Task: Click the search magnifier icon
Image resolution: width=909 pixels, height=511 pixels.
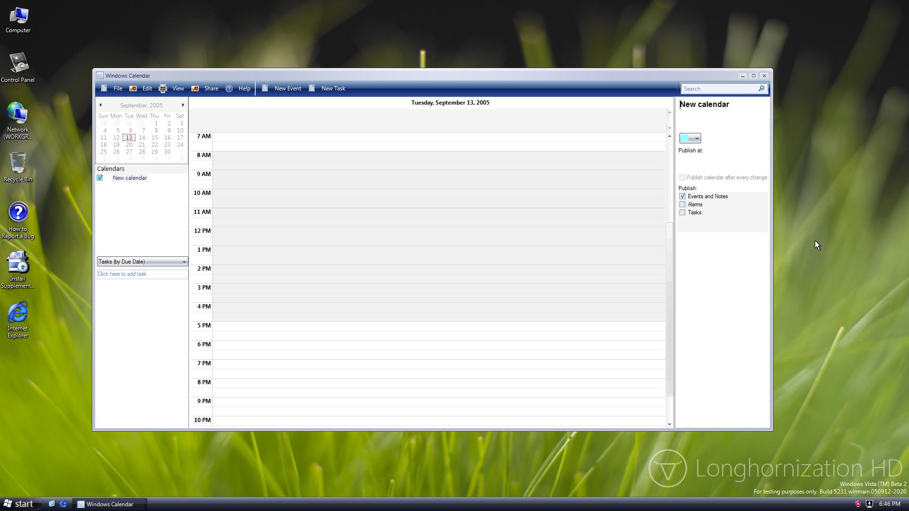Action: pyautogui.click(x=761, y=88)
